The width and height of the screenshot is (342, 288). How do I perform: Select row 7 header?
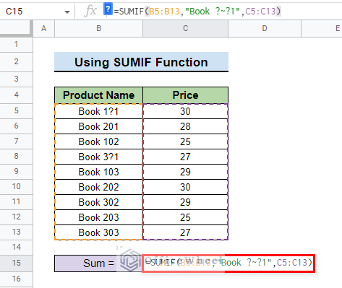tap(16, 141)
